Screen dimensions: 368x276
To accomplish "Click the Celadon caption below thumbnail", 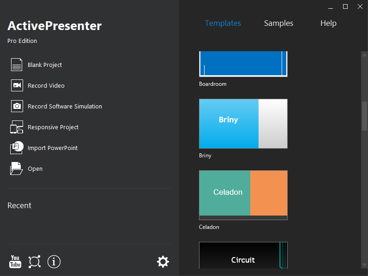I will pos(209,227).
